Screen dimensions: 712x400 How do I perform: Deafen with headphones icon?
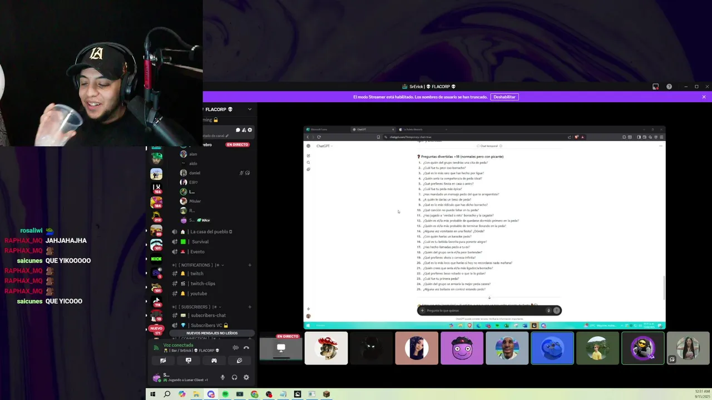(x=234, y=377)
